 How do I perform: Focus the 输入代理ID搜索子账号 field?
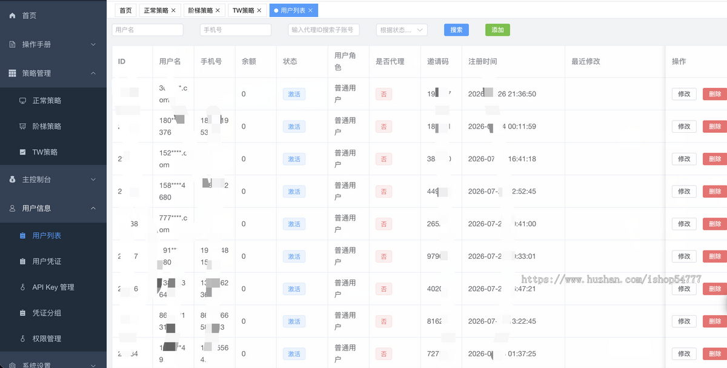(x=324, y=30)
